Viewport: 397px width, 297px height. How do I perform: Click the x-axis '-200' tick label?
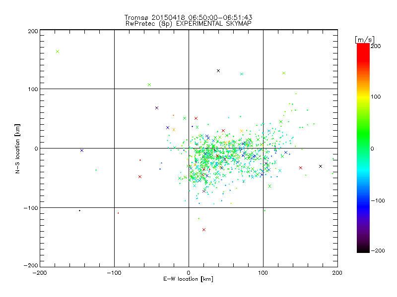[40, 273]
